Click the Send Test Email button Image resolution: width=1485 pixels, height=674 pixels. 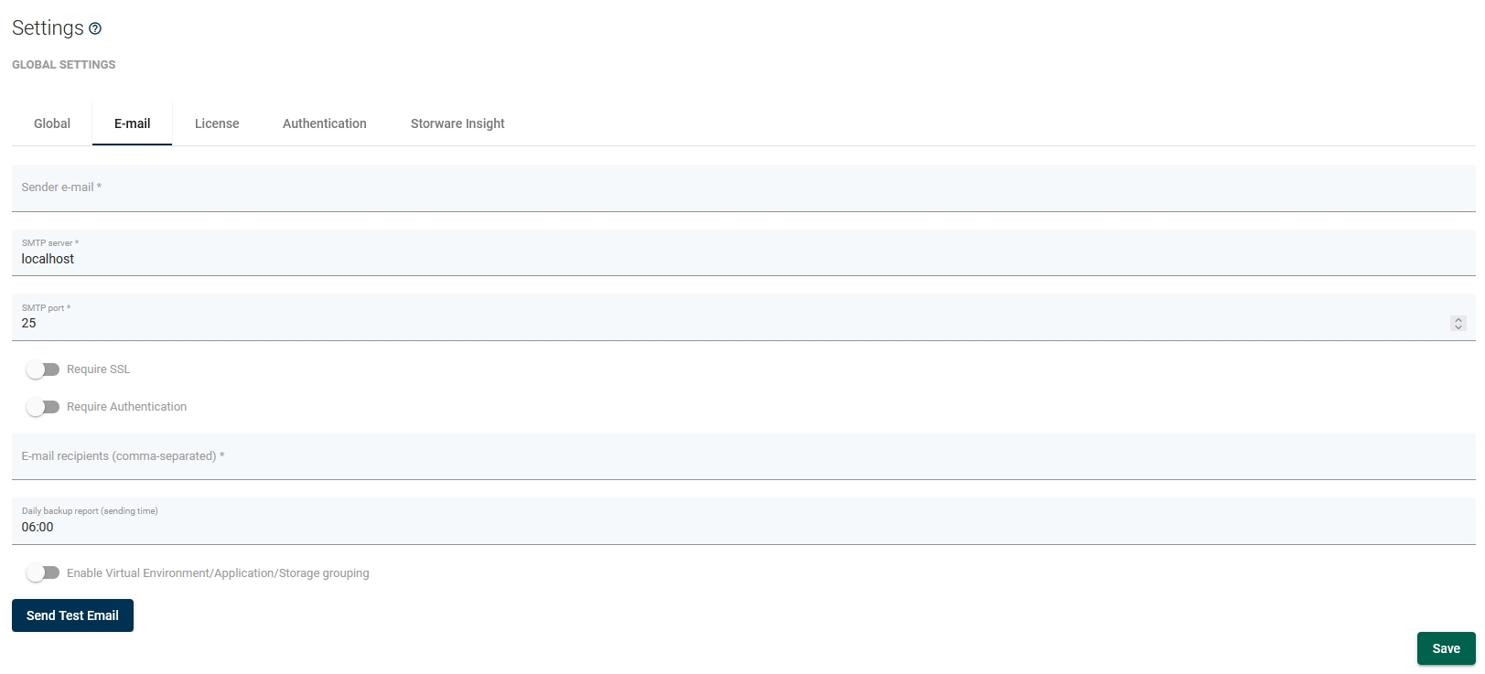[x=72, y=615]
